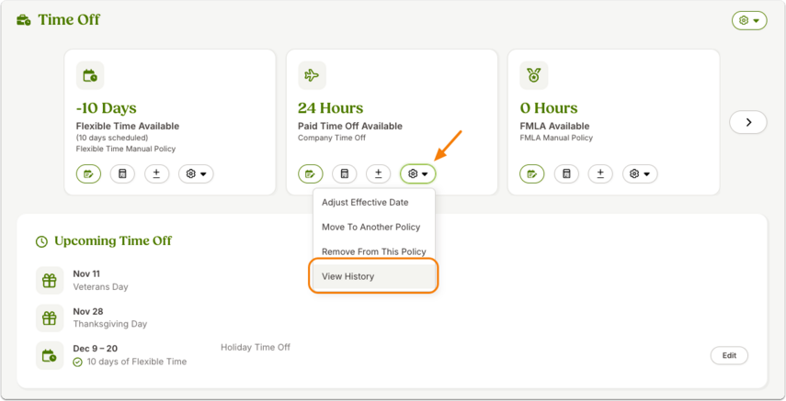Click the "(10 days scheduled)" text

click(x=112, y=138)
